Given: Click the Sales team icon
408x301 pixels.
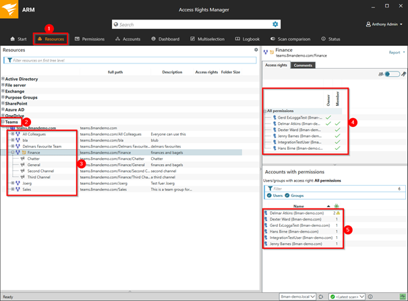Looking at the screenshot, I should pyautogui.click(x=18, y=189).
